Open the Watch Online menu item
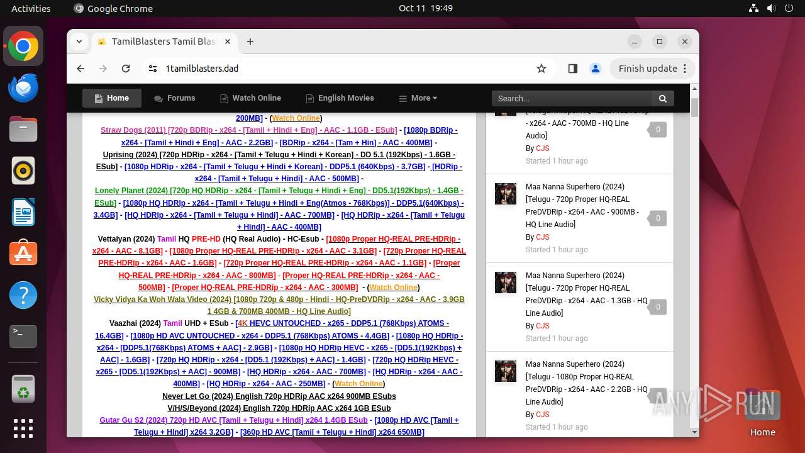This screenshot has height=453, width=805. coord(250,98)
